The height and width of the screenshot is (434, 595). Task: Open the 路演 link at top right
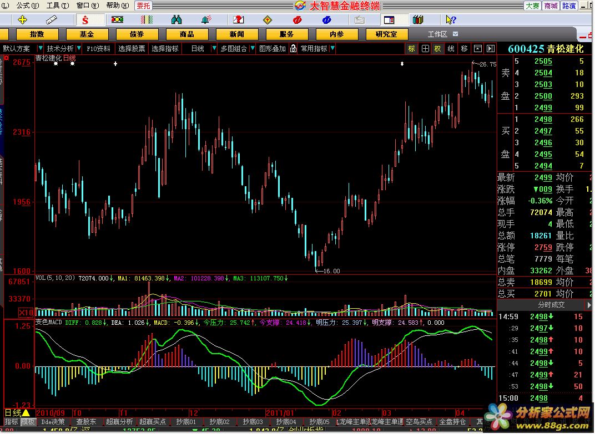coord(569,6)
